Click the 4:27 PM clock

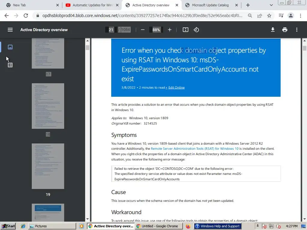coord(291,226)
